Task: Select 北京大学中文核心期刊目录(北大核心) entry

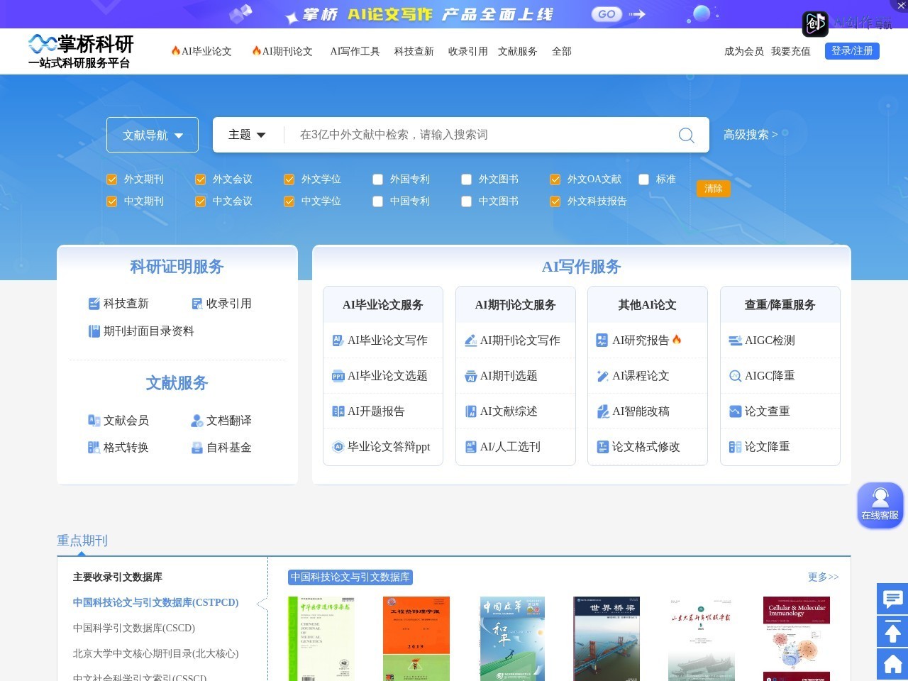Action: pos(156,654)
